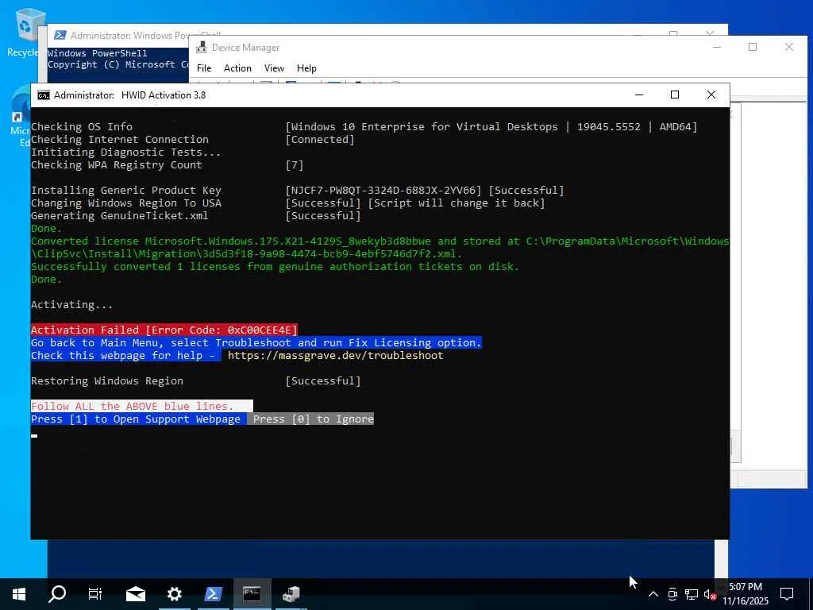Click the generic product key NJCF7 text
Viewport: 813px width, 610px height.
pos(383,191)
